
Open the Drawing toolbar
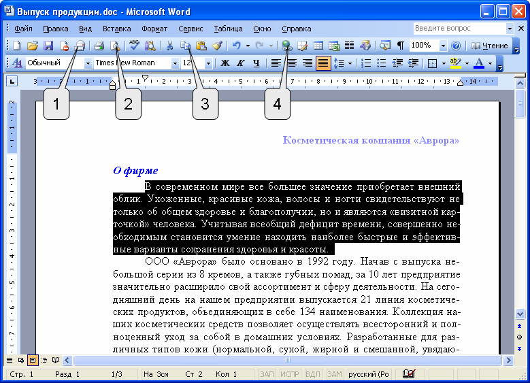click(365, 46)
